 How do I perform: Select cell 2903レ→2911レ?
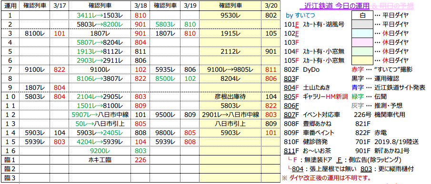point(100,60)
